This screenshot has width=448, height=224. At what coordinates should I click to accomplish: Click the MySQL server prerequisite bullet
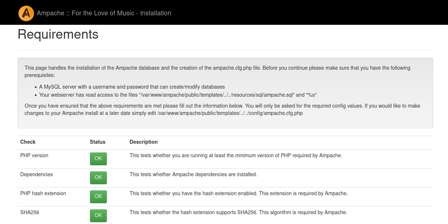[x=132, y=87]
